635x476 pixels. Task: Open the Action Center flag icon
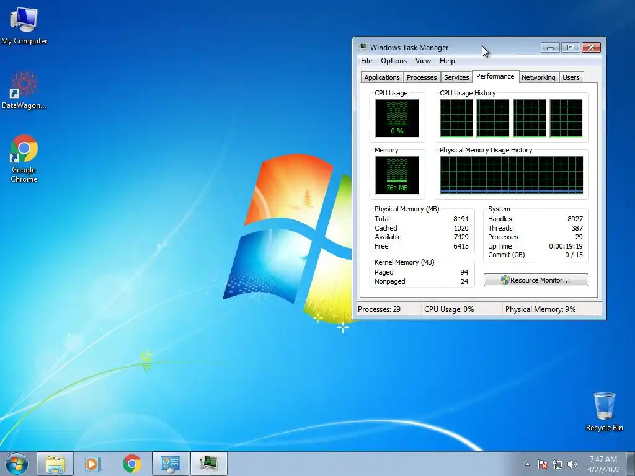542,464
